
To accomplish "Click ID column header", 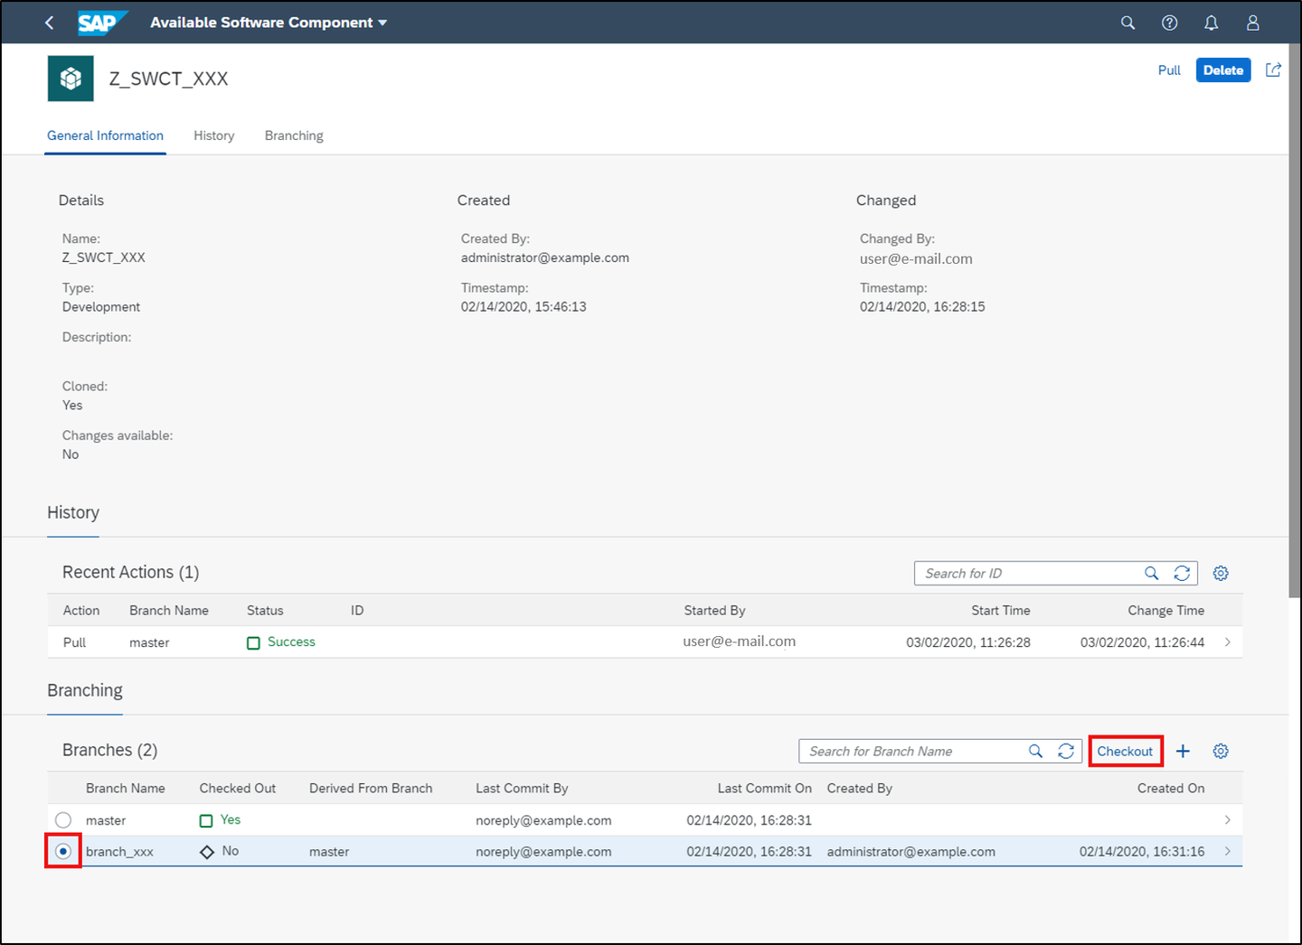I will [357, 610].
